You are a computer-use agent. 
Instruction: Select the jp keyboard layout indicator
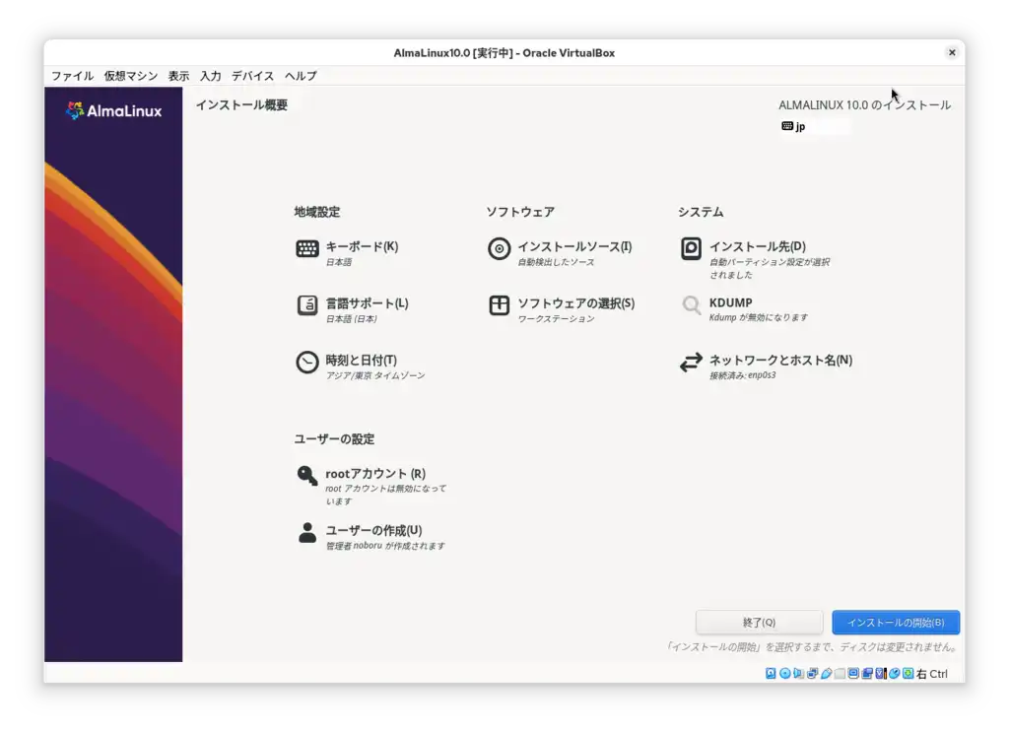pos(796,126)
